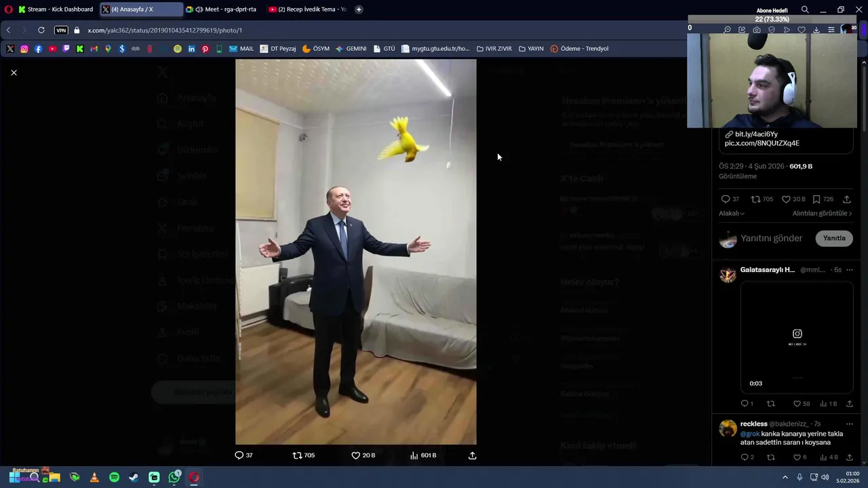The width and height of the screenshot is (868, 488).
Task: Expand the YAYIN bookmark folder
Action: (x=531, y=49)
